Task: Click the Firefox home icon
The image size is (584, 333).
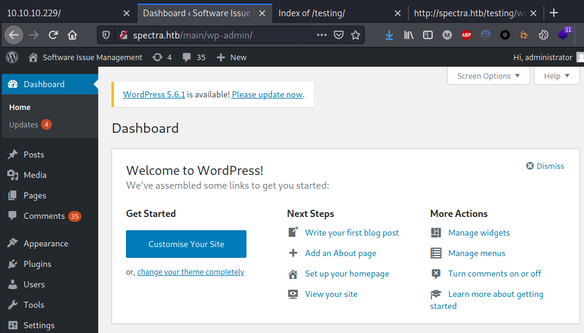Action: (72, 35)
